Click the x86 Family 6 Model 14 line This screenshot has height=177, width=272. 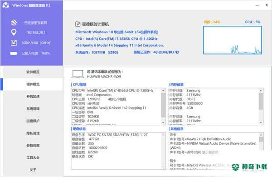pyautogui.click(x=120, y=45)
